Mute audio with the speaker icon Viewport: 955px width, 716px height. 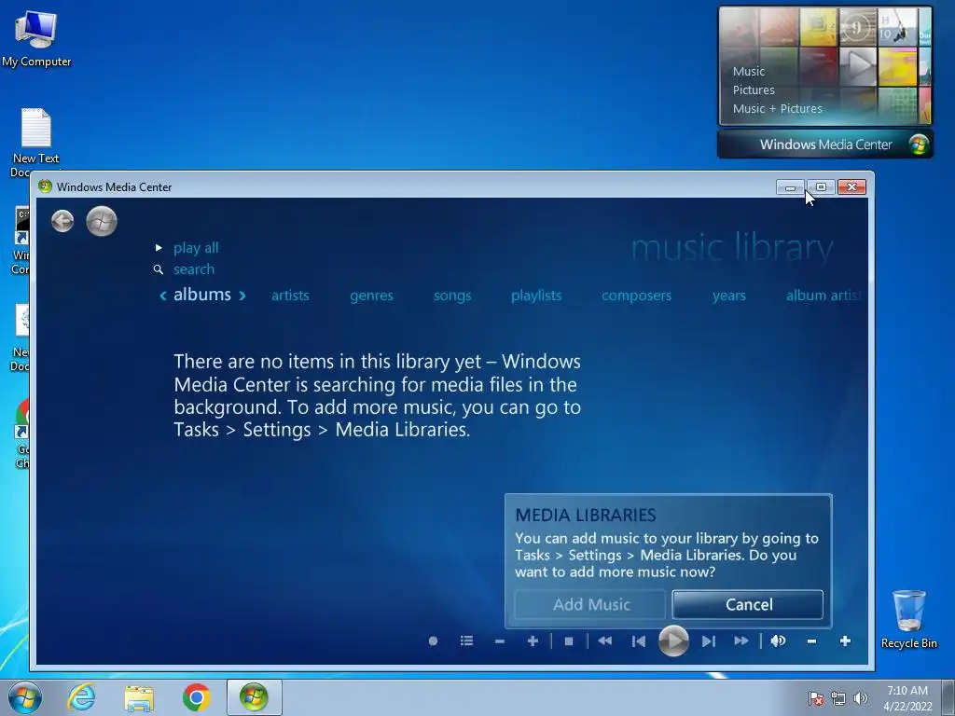pyautogui.click(x=778, y=641)
